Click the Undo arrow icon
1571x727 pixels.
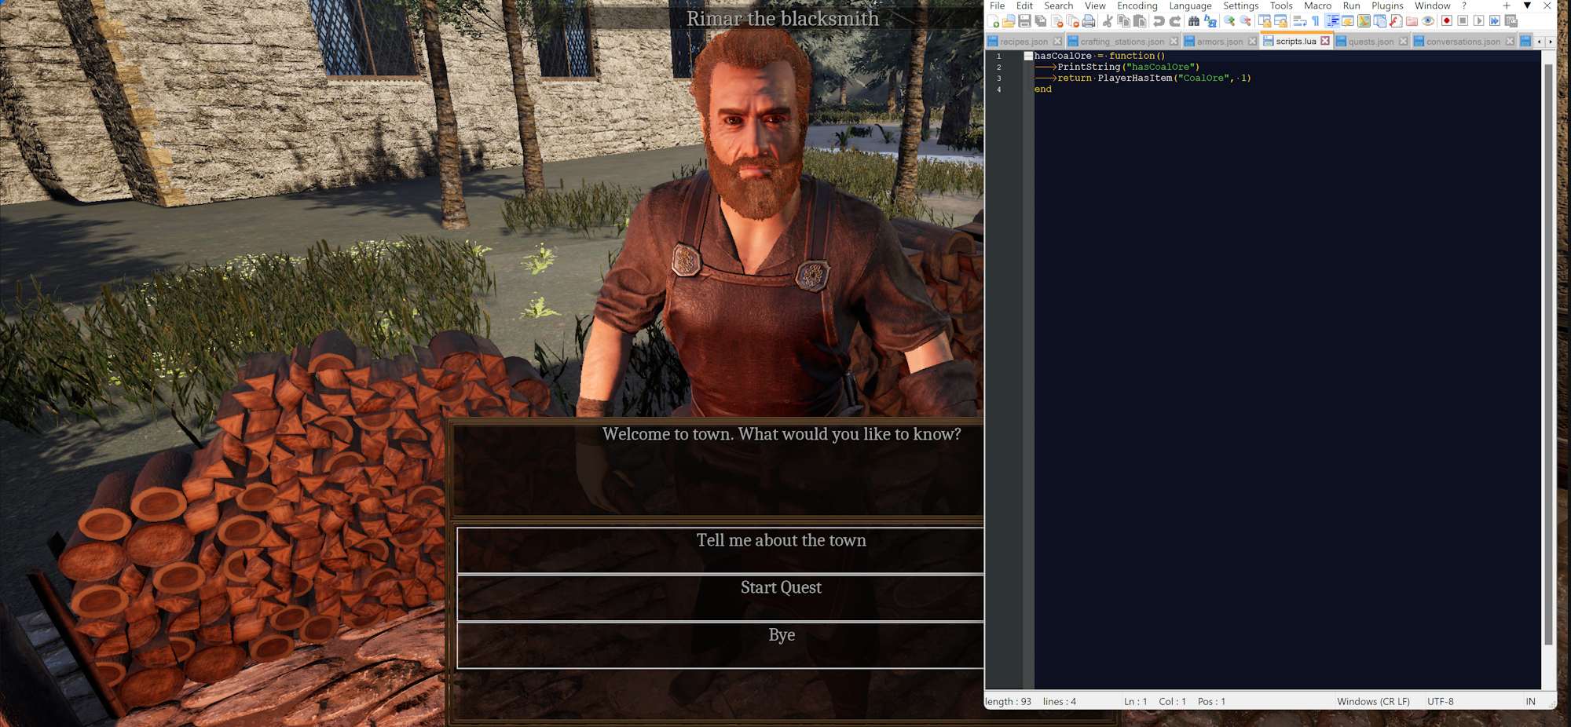1159,22
